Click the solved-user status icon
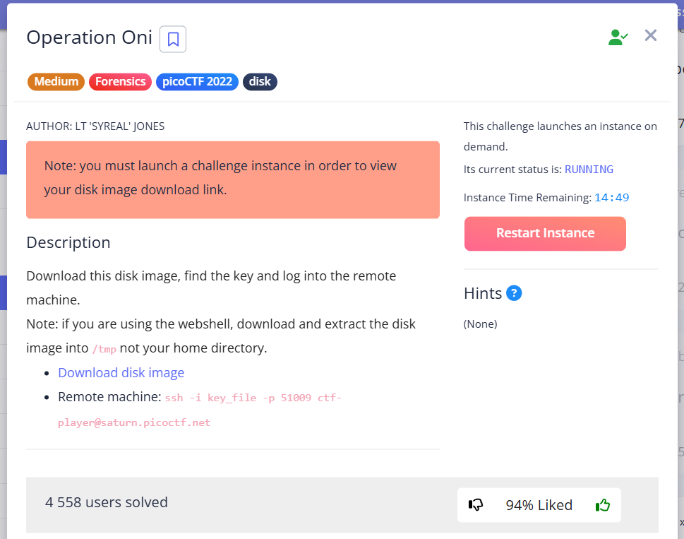This screenshot has width=684, height=539. (x=618, y=37)
